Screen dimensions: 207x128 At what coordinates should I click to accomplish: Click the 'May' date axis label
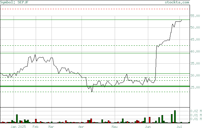[114, 127]
